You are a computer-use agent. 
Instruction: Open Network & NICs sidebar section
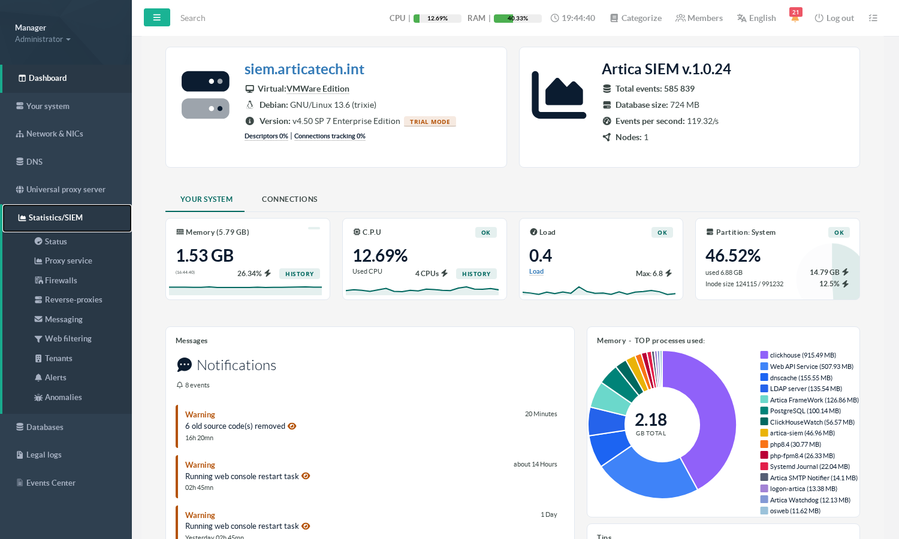pyautogui.click(x=66, y=134)
